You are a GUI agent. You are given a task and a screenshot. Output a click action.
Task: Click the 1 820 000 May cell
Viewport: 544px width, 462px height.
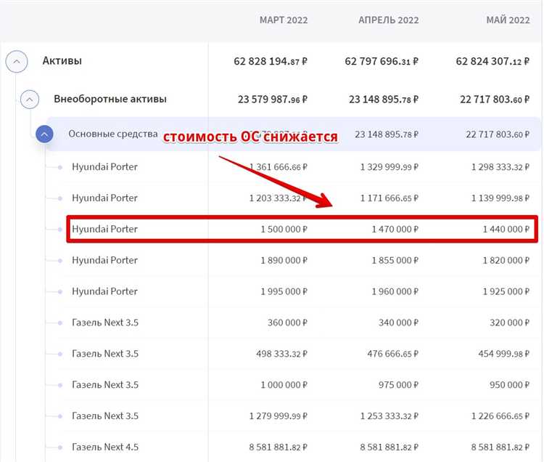tap(506, 261)
